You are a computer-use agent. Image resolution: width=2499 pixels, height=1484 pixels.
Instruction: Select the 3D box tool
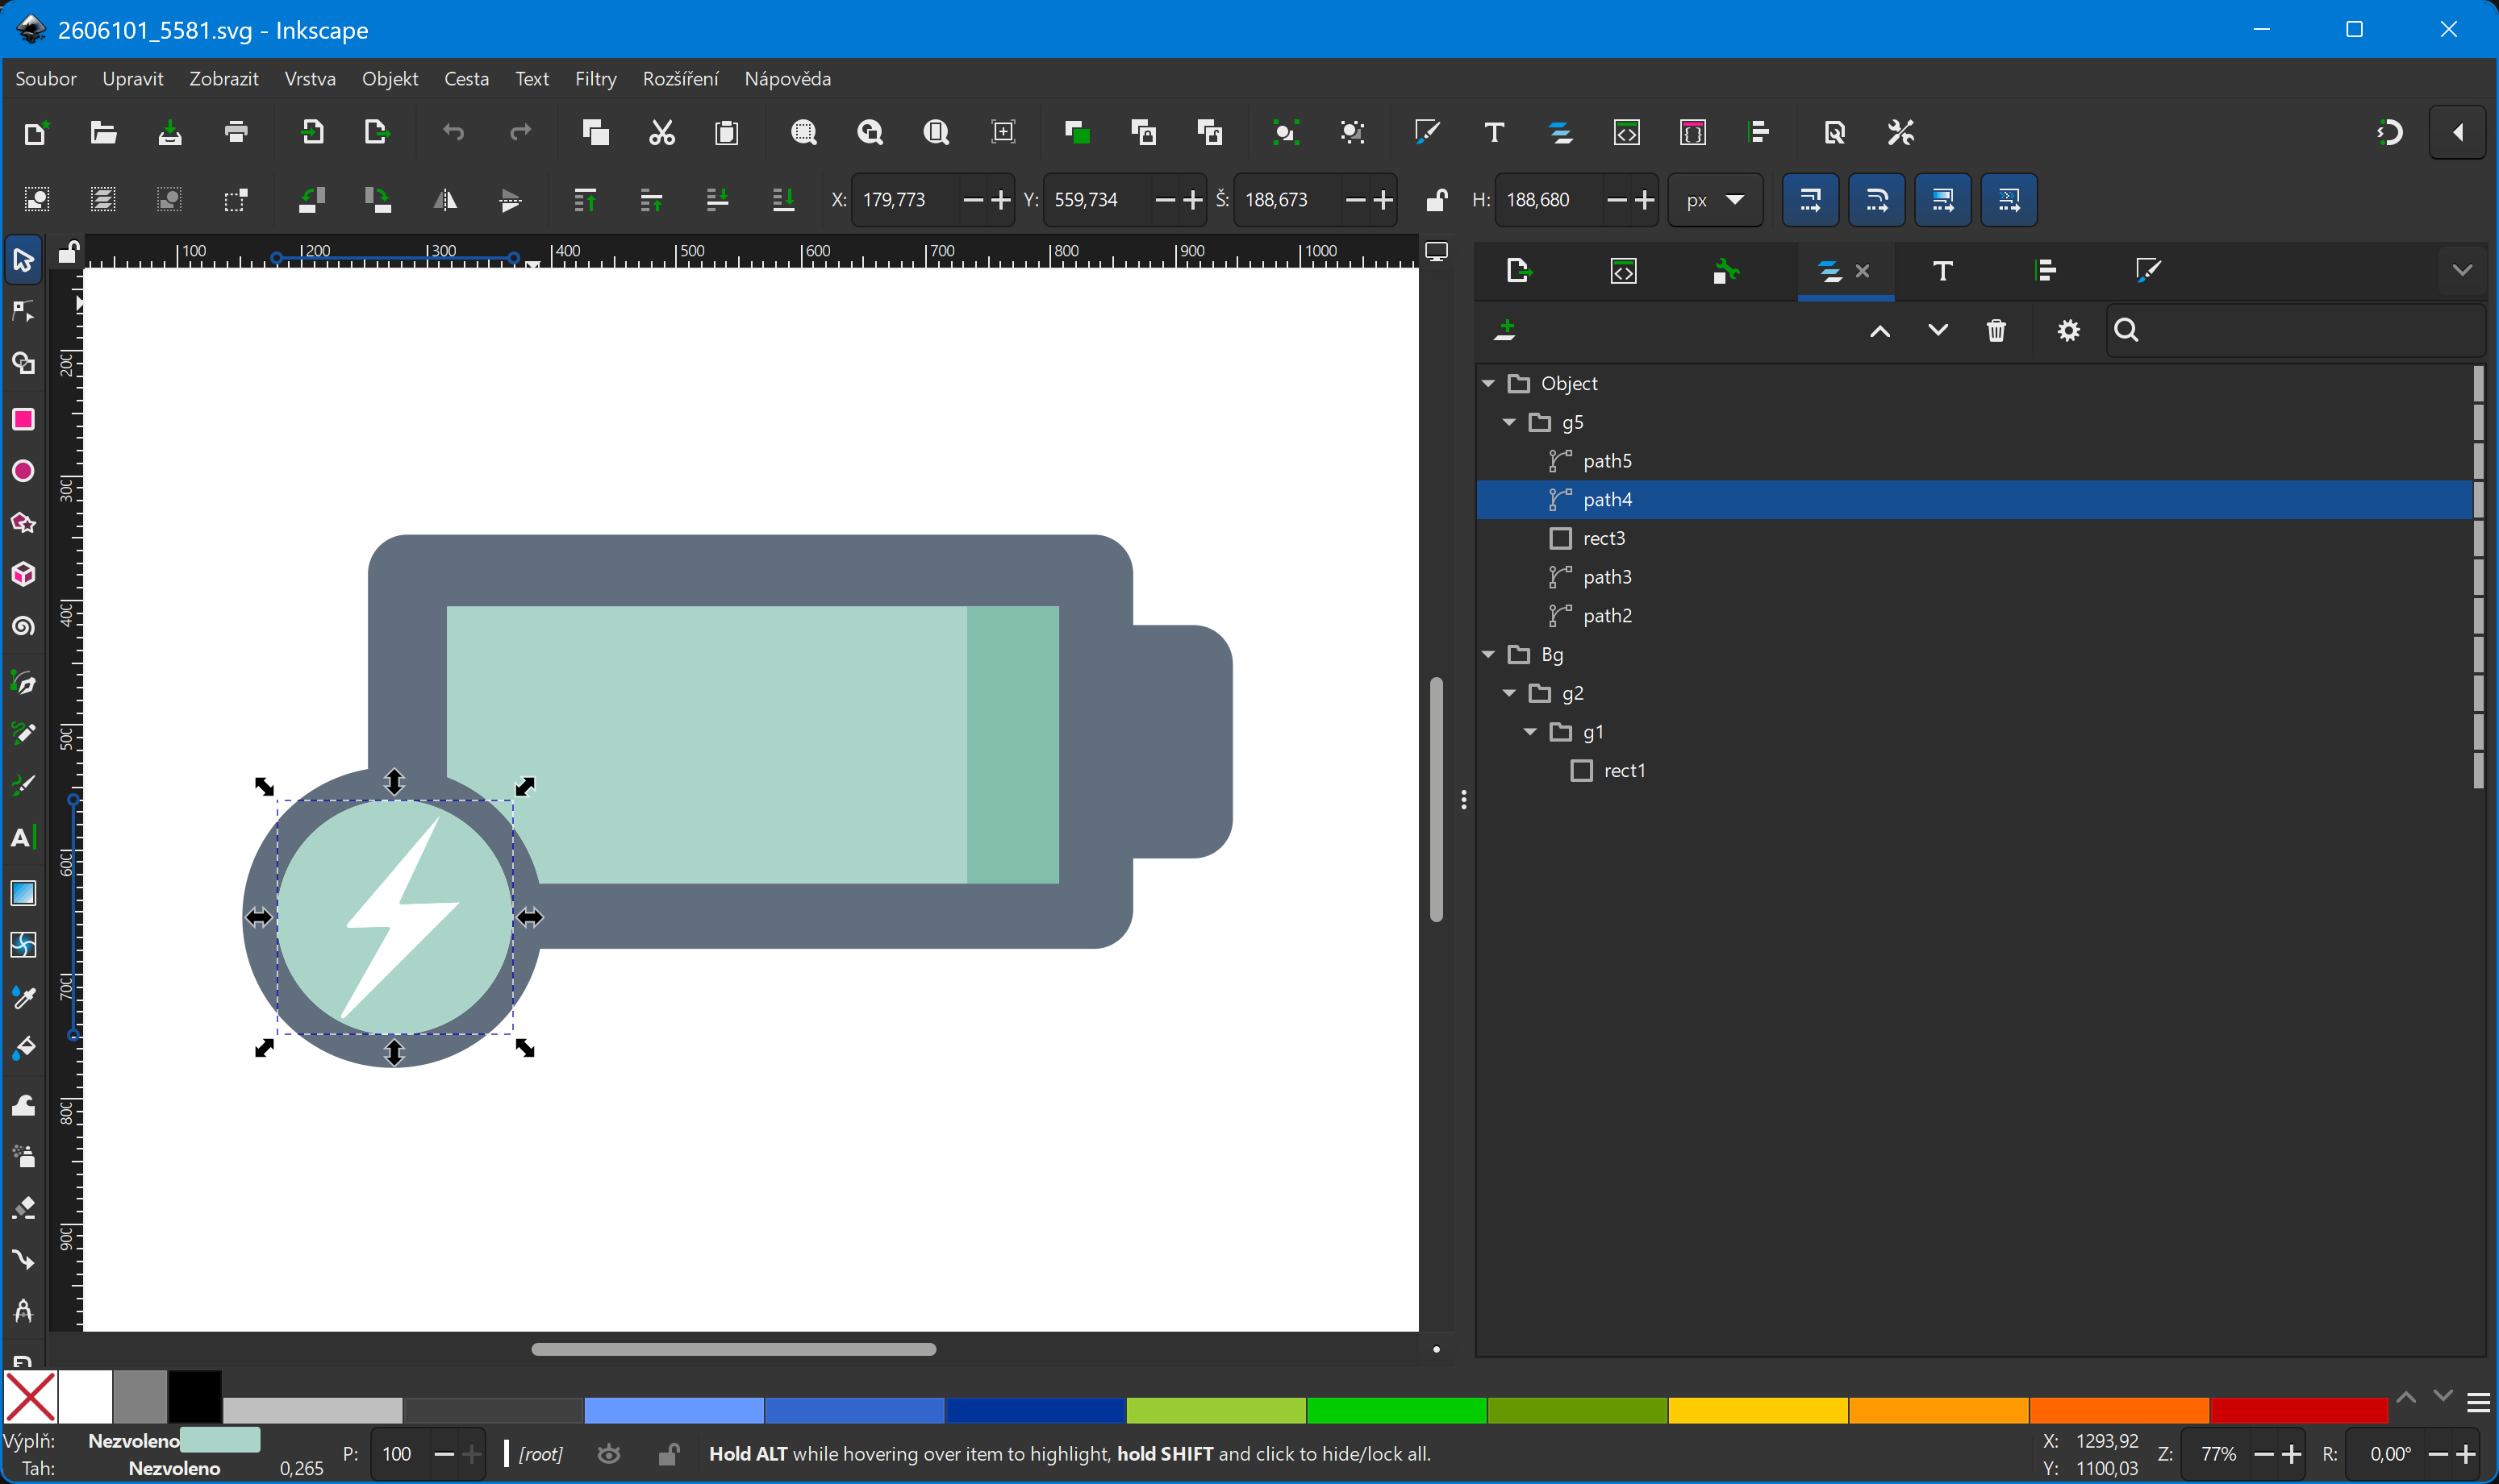point(23,575)
